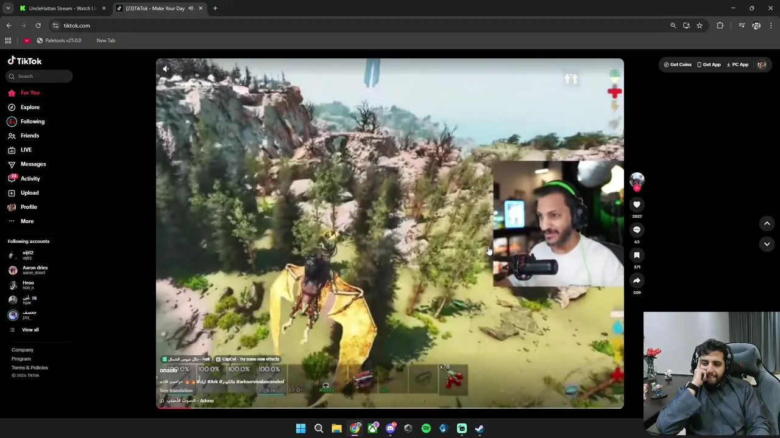This screenshot has height=438, width=780.
Task: Open the video creator's avatar
Action: point(637,179)
